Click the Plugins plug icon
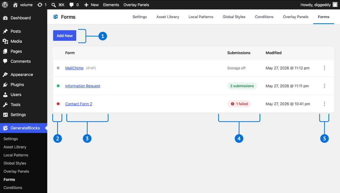This screenshot has height=193, width=340. tap(5, 84)
